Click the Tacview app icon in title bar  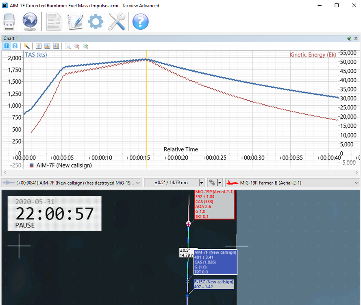5,6
